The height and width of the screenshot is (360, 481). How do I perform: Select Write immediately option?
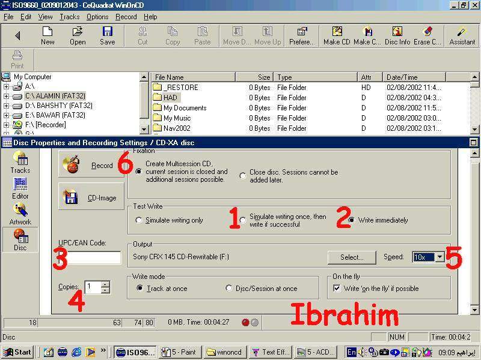[x=352, y=220]
